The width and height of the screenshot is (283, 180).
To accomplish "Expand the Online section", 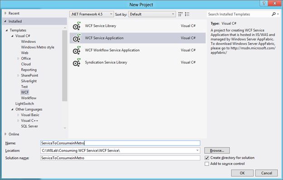I will pos(5,134).
